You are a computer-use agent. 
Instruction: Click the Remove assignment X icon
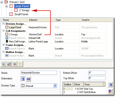pyautogui.click(x=20, y=64)
